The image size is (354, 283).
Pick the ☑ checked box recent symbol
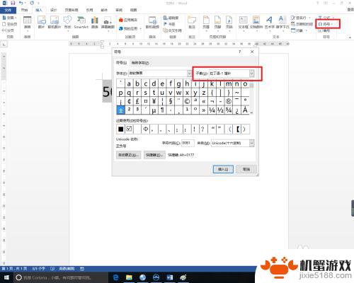129,129
